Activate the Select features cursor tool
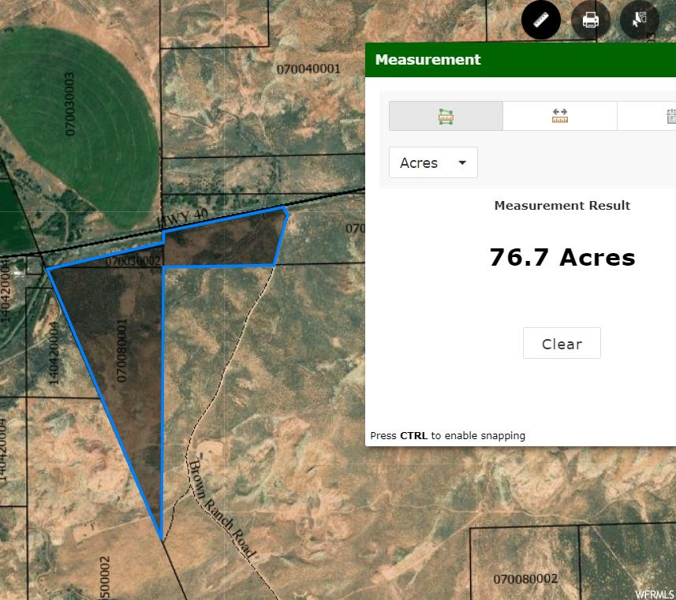The width and height of the screenshot is (676, 600). [639, 20]
